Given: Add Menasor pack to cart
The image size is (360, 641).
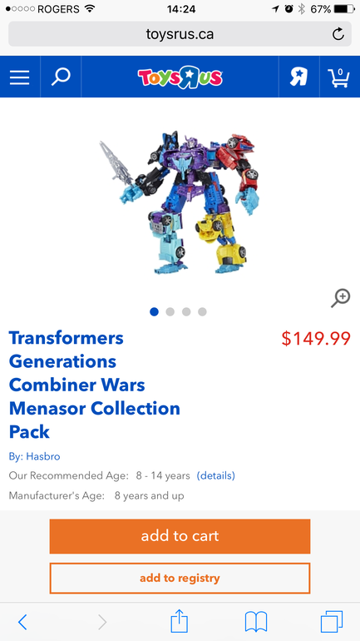Looking at the screenshot, I should pos(180,536).
